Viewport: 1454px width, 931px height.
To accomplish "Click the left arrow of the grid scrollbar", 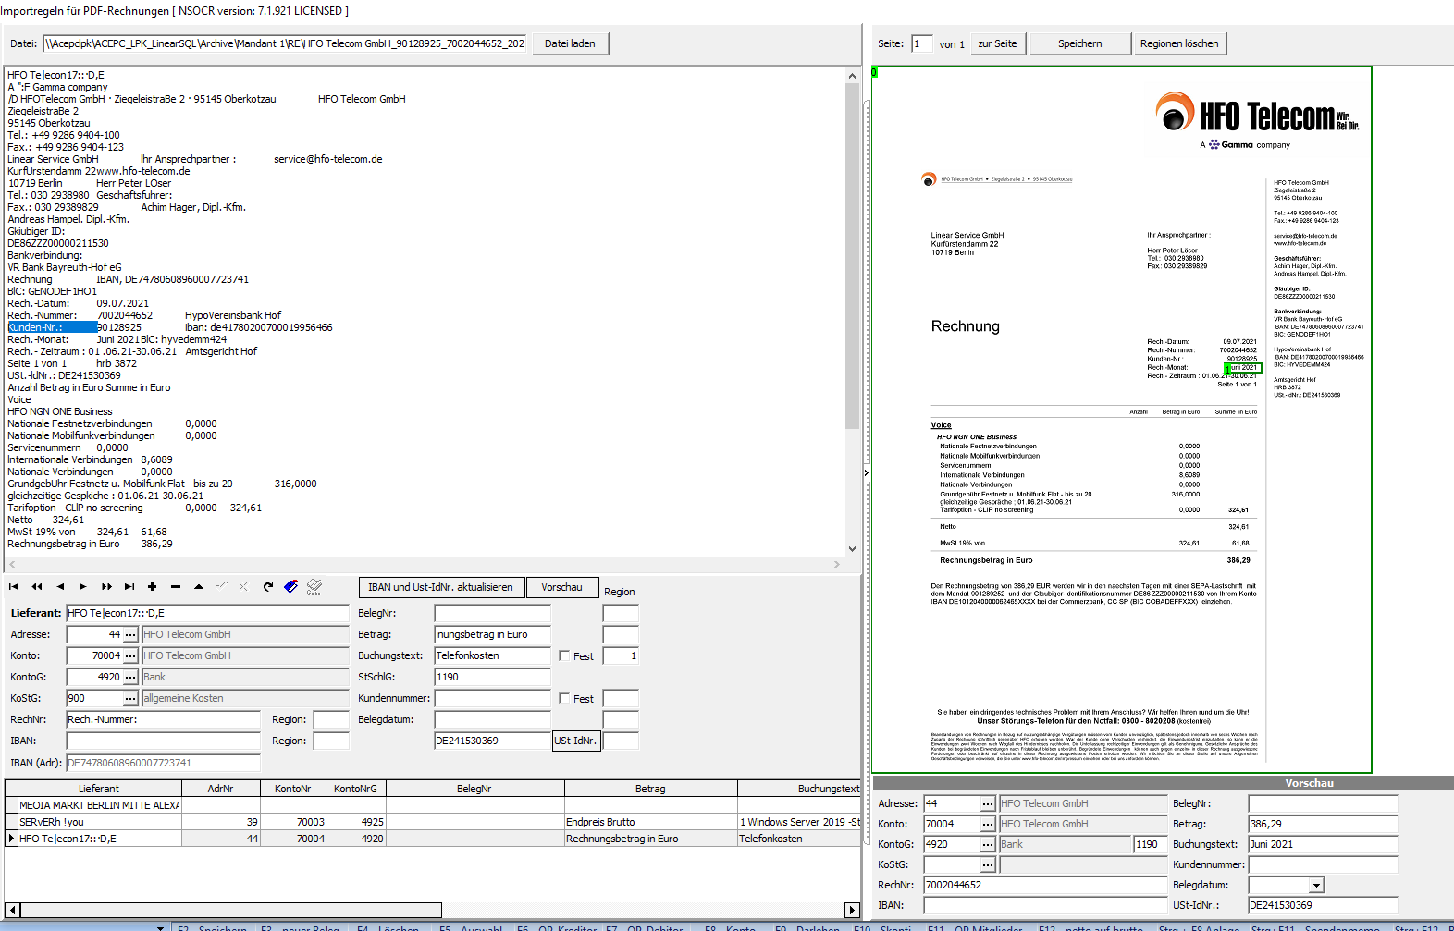I will tap(12, 910).
